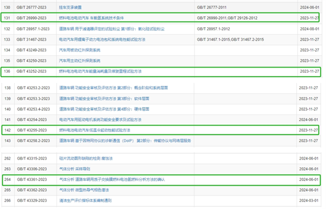This screenshot has height=209, width=326.
Task: Select standard number GB/T 43306-2023
Action: tap(32, 169)
